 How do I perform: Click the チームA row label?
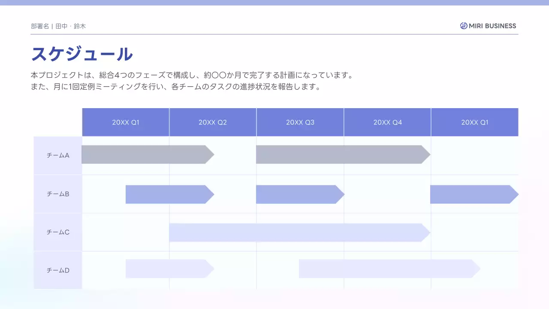[58, 155]
